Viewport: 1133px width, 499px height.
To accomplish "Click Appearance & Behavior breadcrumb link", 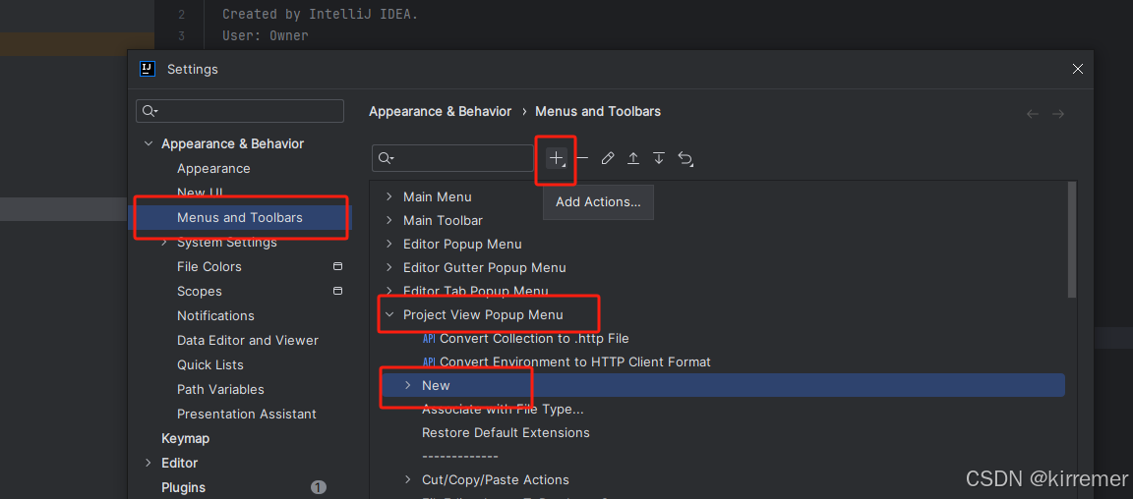I will [440, 112].
